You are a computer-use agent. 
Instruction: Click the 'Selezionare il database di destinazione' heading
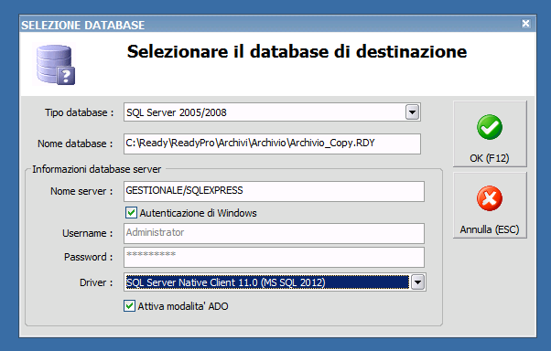click(297, 51)
